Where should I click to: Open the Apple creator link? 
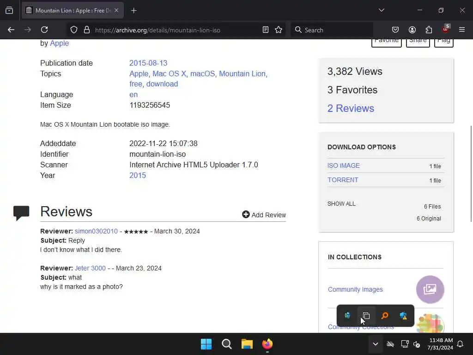(60, 43)
